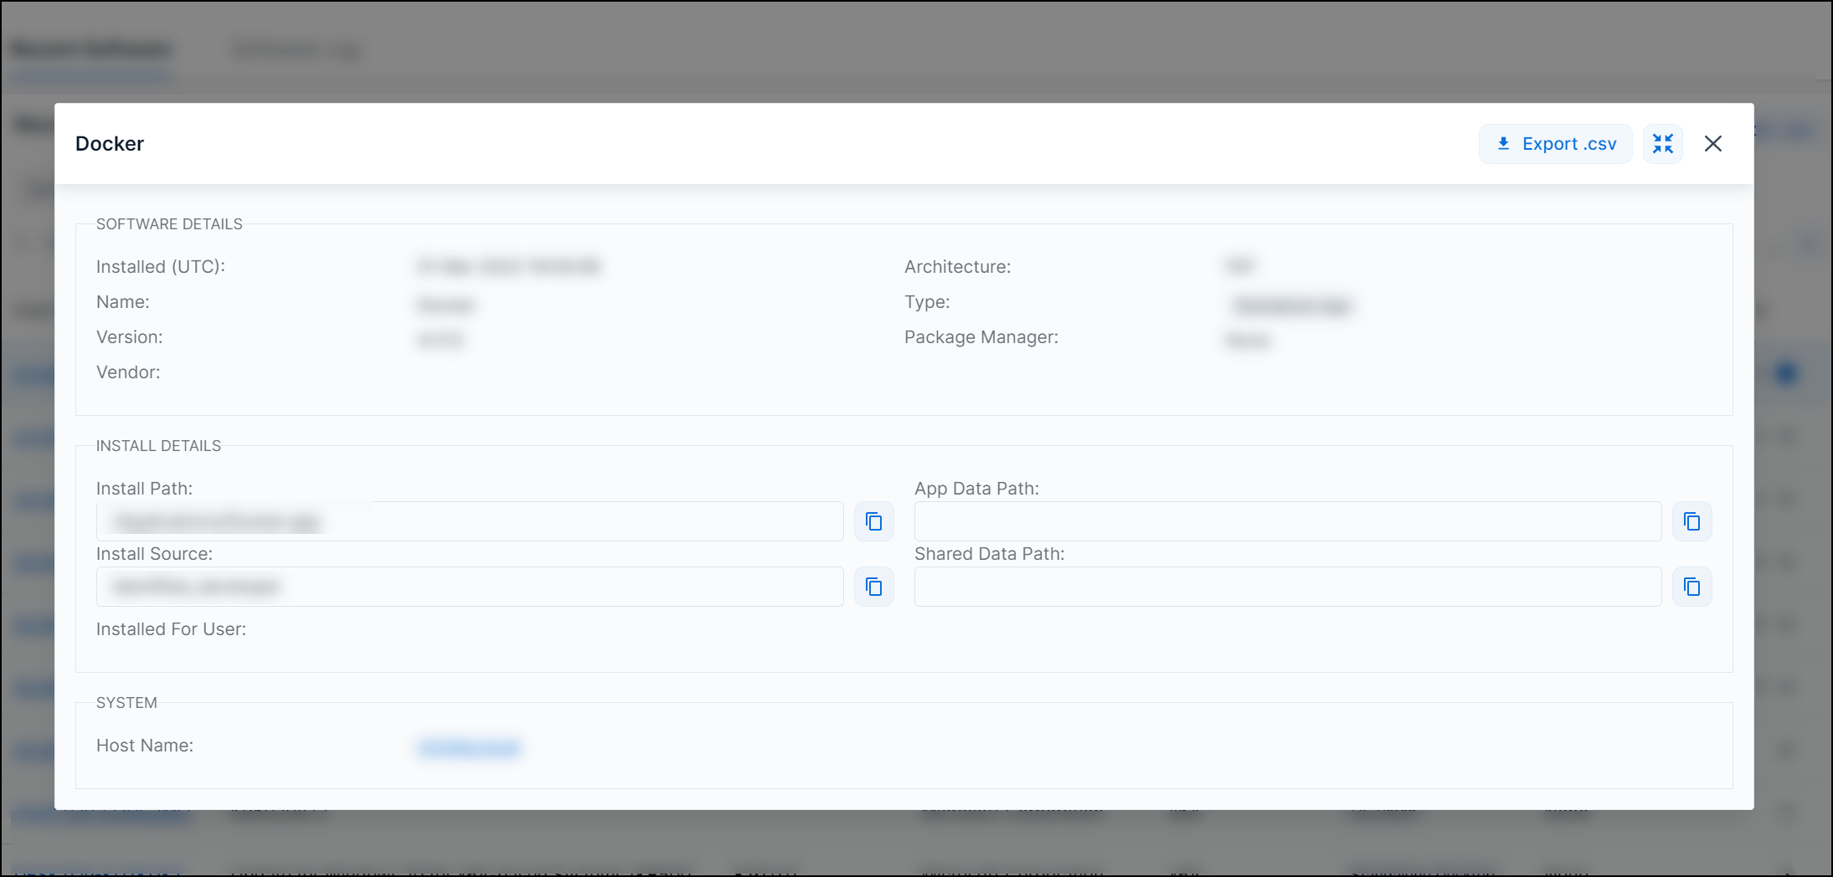Click the Type: label

[x=927, y=302]
